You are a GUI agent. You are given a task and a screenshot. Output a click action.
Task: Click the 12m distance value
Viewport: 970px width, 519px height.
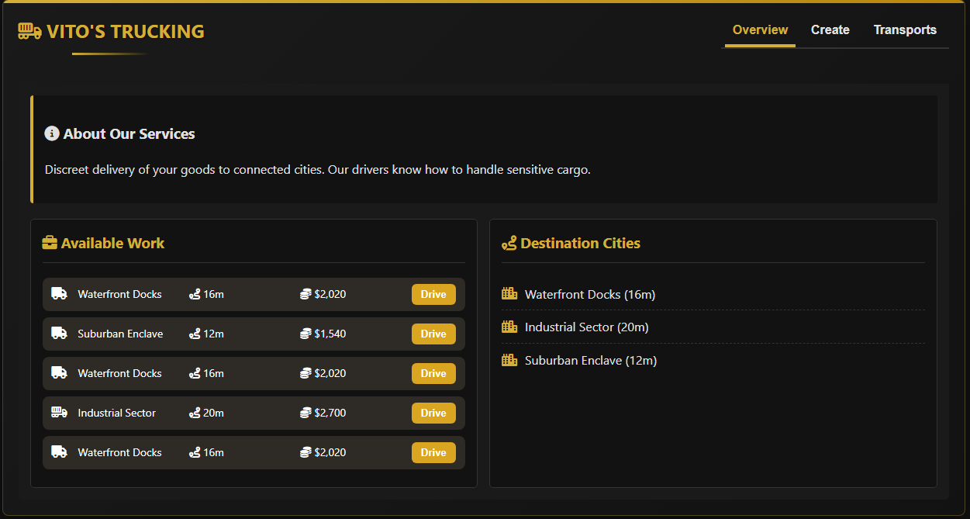coord(213,334)
